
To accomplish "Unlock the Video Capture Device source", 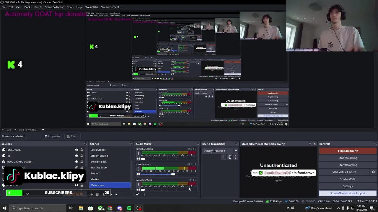I will pos(82,162).
